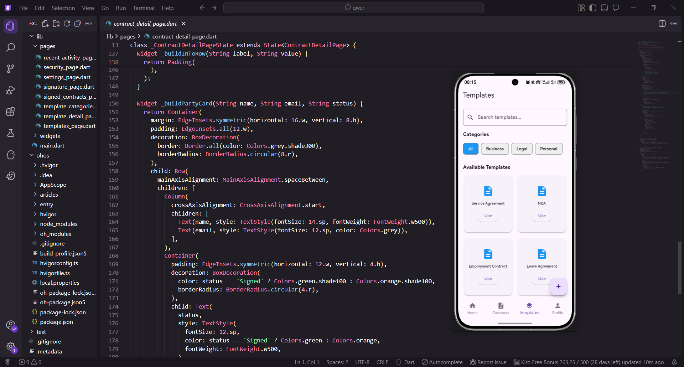Click Autocomplete in status bar
684x367 pixels.
tap(442, 362)
